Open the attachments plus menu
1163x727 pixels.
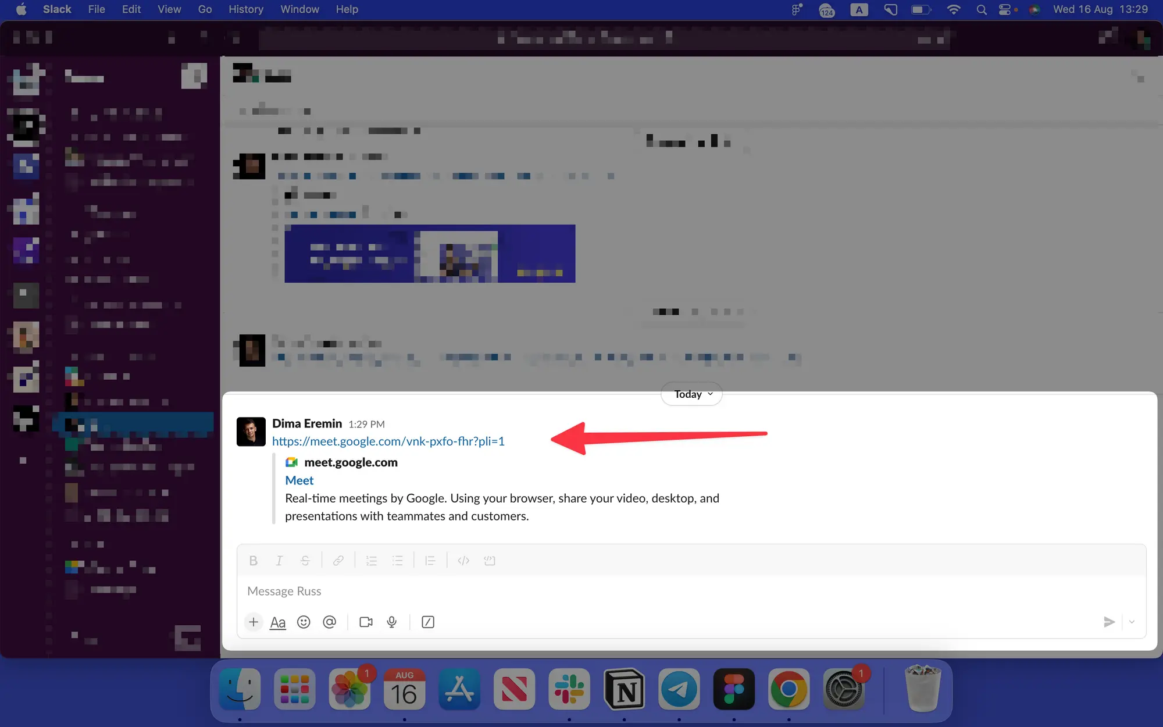(x=254, y=622)
